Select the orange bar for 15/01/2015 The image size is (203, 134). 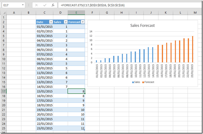[158, 53]
